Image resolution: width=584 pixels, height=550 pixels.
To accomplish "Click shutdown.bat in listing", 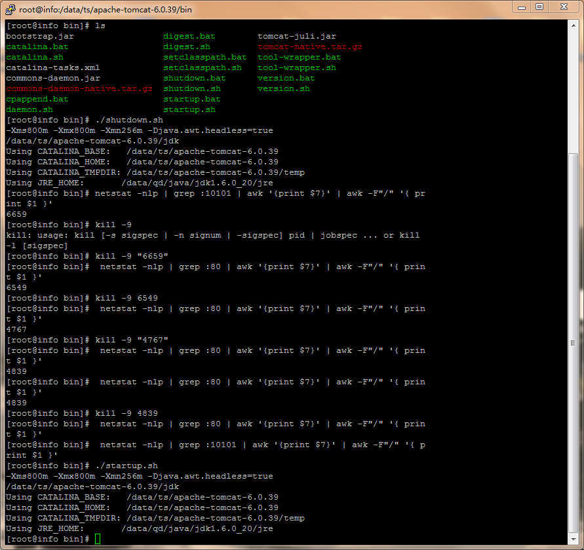I will click(195, 78).
